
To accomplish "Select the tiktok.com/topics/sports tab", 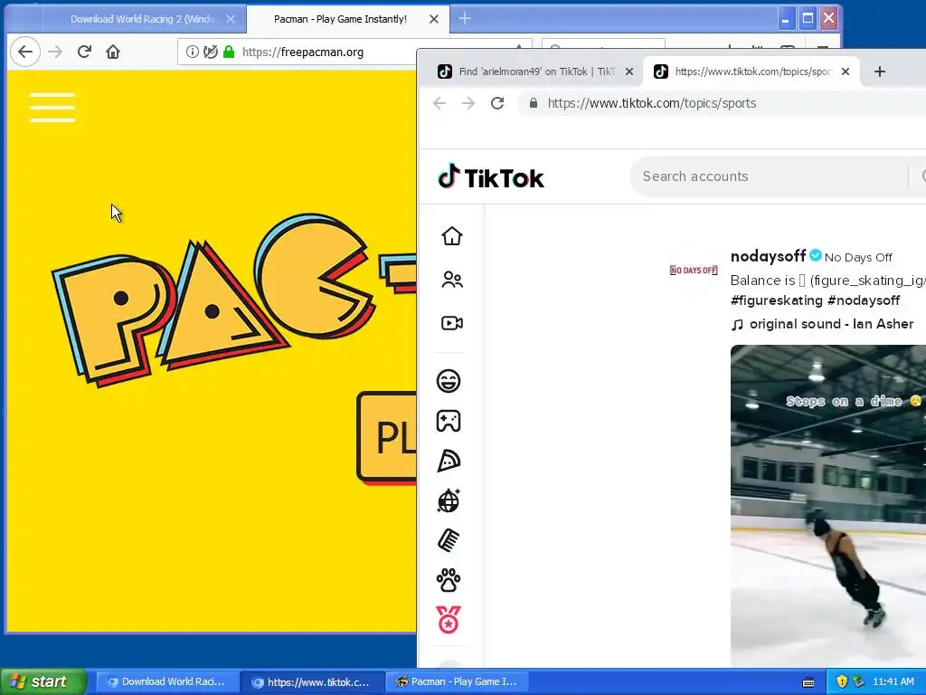I will 752,71.
